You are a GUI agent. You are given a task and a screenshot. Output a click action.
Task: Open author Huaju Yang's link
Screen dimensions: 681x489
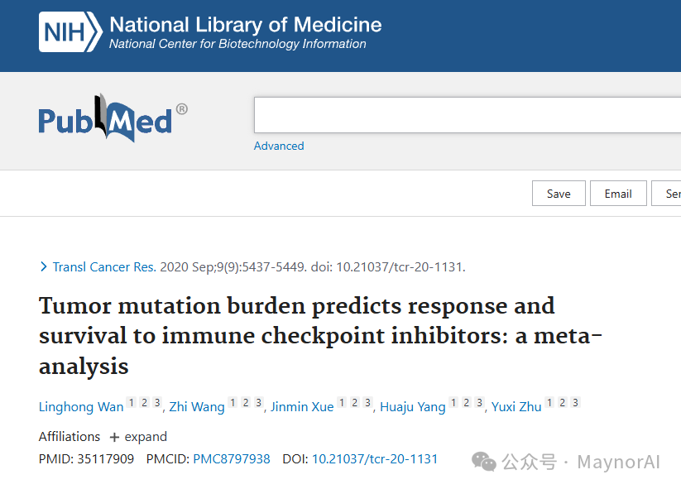click(x=413, y=407)
